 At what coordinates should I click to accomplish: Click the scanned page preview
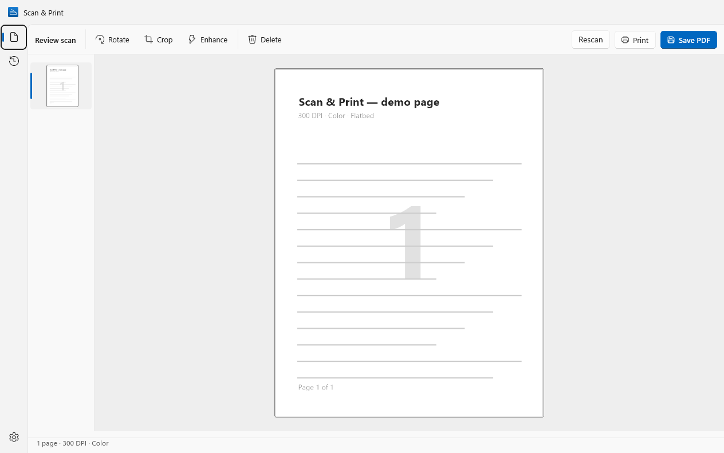click(x=409, y=243)
